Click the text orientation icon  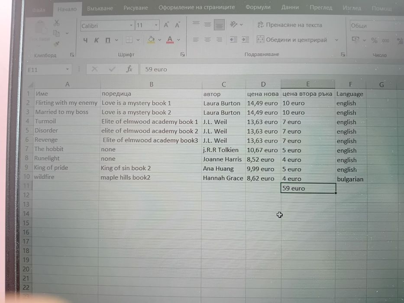pyautogui.click(x=233, y=25)
